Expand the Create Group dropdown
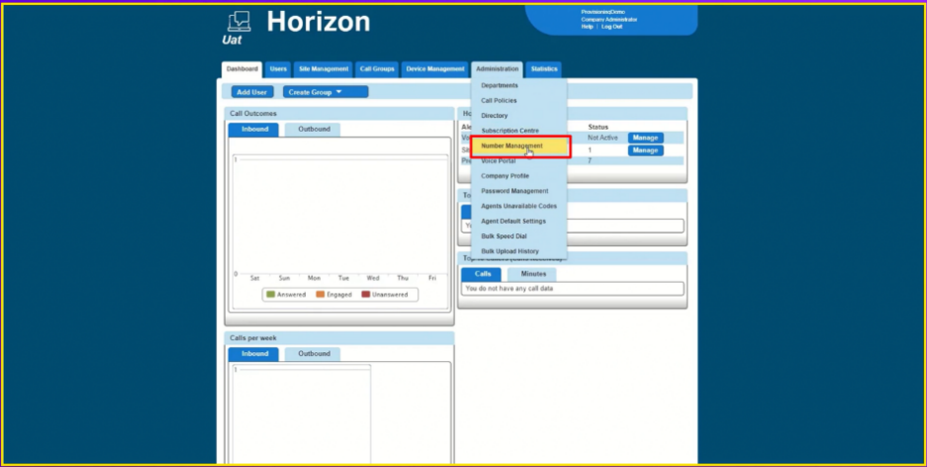The width and height of the screenshot is (927, 467). 325,92
